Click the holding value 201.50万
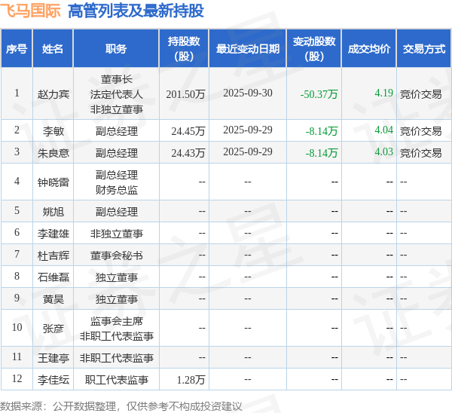 (185, 94)
